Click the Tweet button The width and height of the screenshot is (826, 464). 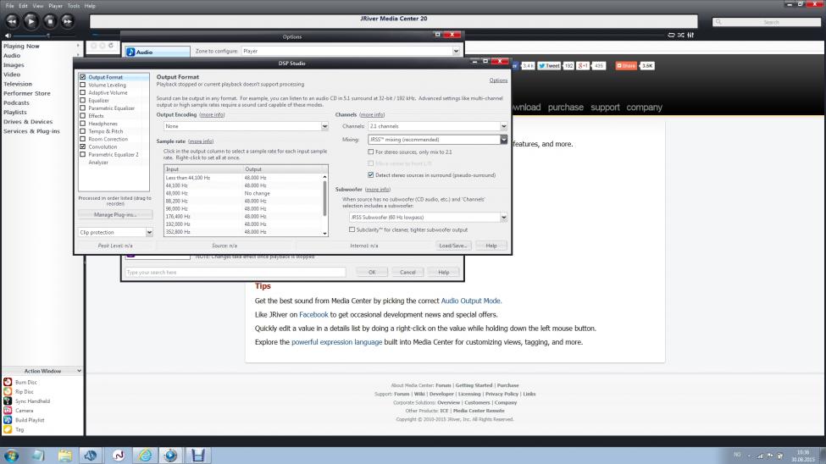coord(549,66)
